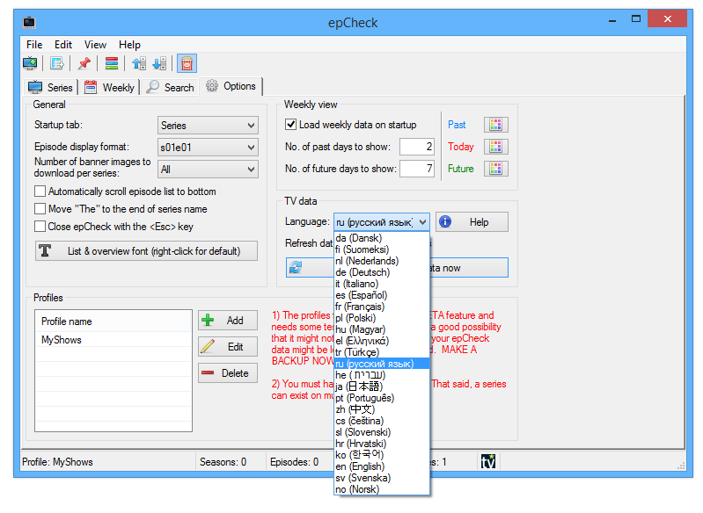Choose nl (Nederlands) from language list
Viewport: 703px width, 513px height.
point(382,261)
